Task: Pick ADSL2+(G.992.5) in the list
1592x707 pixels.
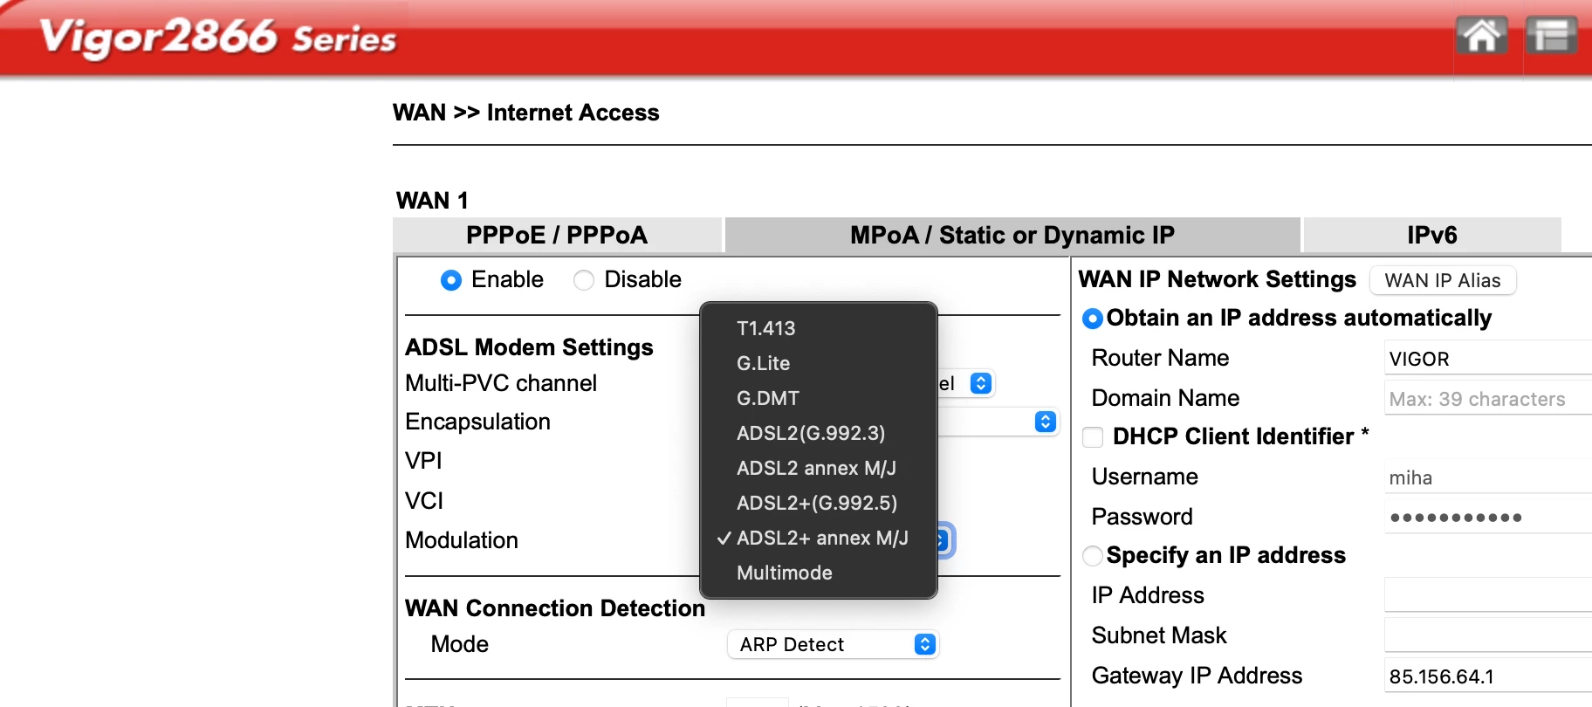Action: [x=816, y=503]
